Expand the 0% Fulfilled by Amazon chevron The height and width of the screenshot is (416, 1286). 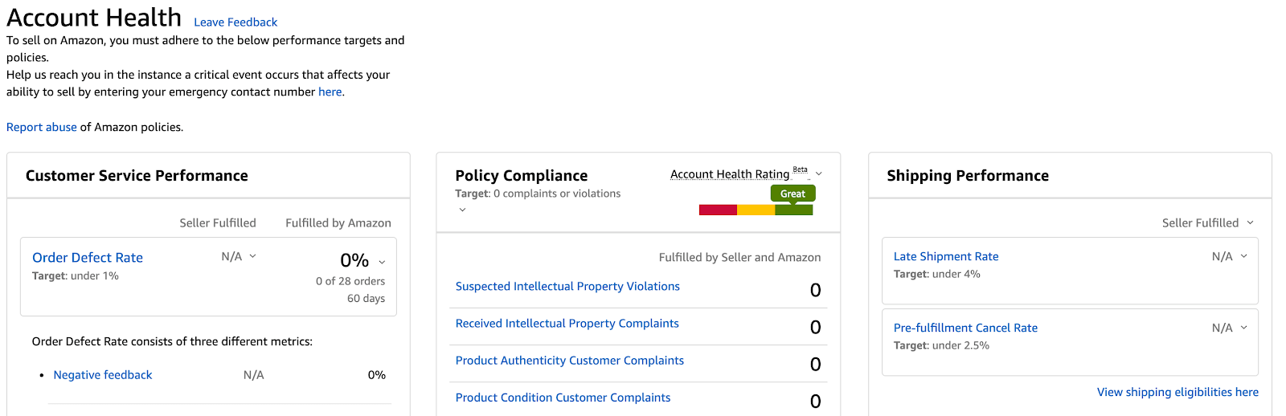[x=382, y=262]
